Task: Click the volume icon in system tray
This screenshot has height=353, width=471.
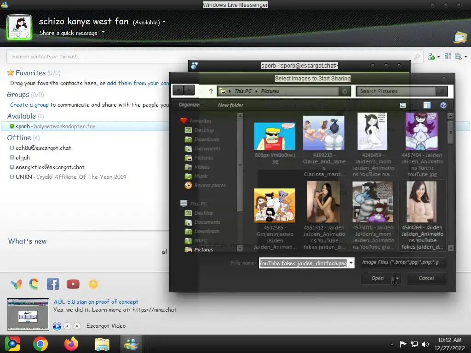Action: [425, 344]
